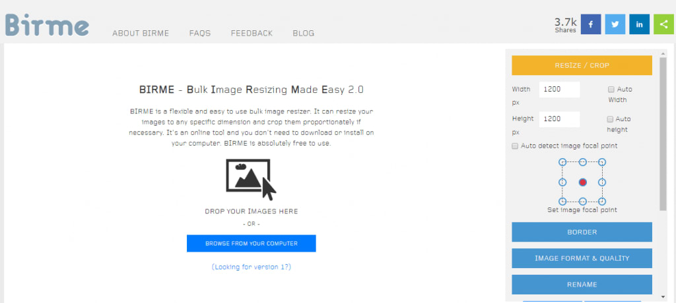The height and width of the screenshot is (303, 676).
Task: Set focal point to bottom-left corner
Action: [x=562, y=202]
